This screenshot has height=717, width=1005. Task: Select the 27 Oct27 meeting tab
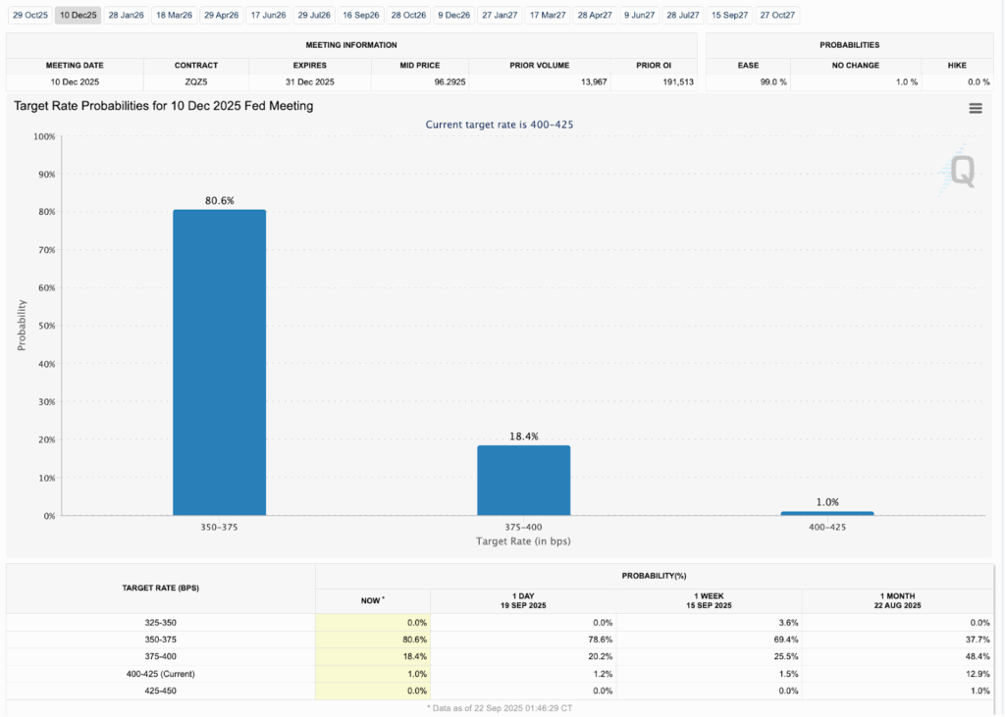click(777, 16)
